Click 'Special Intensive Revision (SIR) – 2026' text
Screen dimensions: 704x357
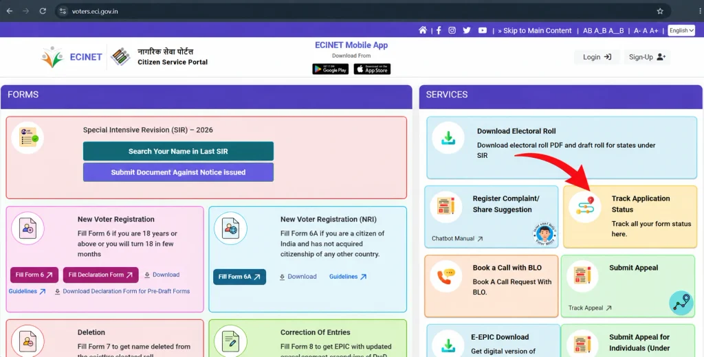pos(148,130)
